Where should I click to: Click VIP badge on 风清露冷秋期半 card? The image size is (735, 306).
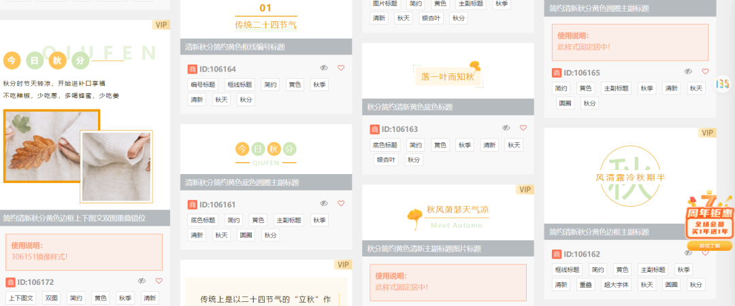(x=707, y=133)
